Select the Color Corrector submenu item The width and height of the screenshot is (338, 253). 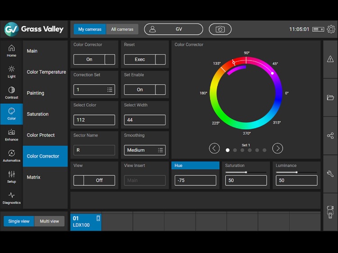point(45,156)
